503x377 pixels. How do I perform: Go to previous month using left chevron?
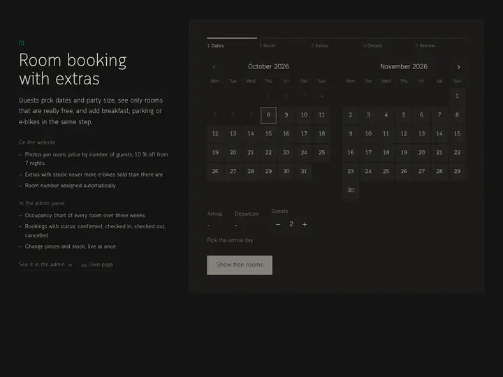tap(214, 67)
